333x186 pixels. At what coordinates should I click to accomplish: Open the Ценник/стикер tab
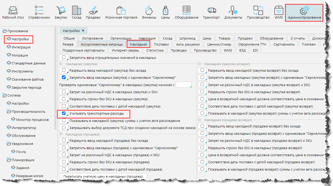pyautogui.click(x=219, y=44)
